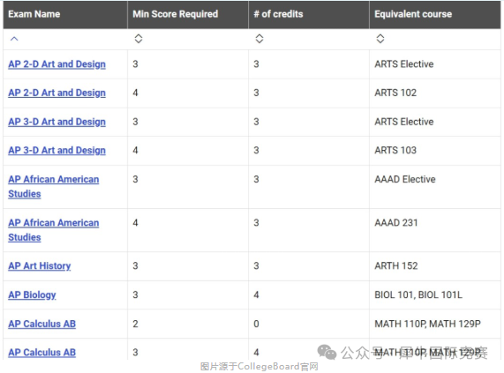Open AP 2-D Art and Design link, ARTS Elective row

click(56, 64)
